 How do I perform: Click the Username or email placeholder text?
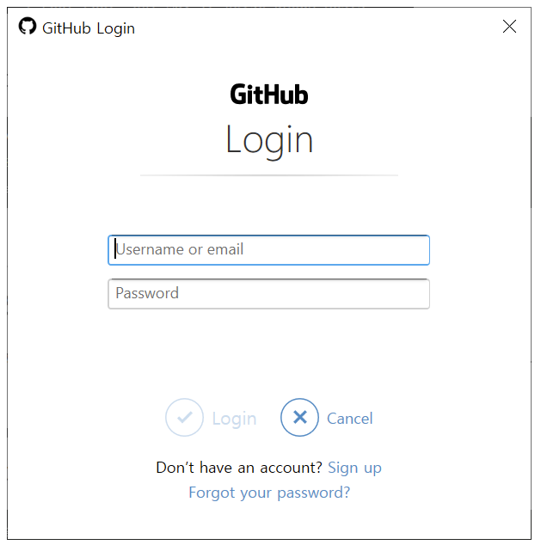point(180,249)
